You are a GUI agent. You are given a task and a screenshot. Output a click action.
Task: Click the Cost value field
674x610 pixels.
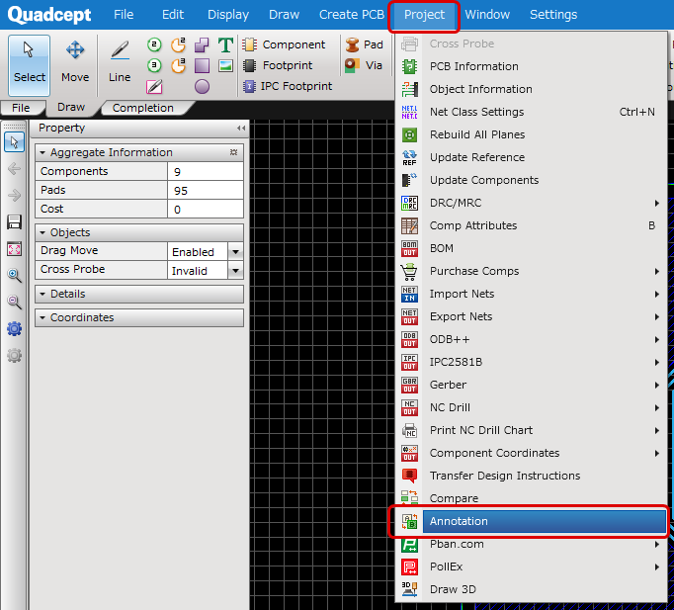click(206, 210)
